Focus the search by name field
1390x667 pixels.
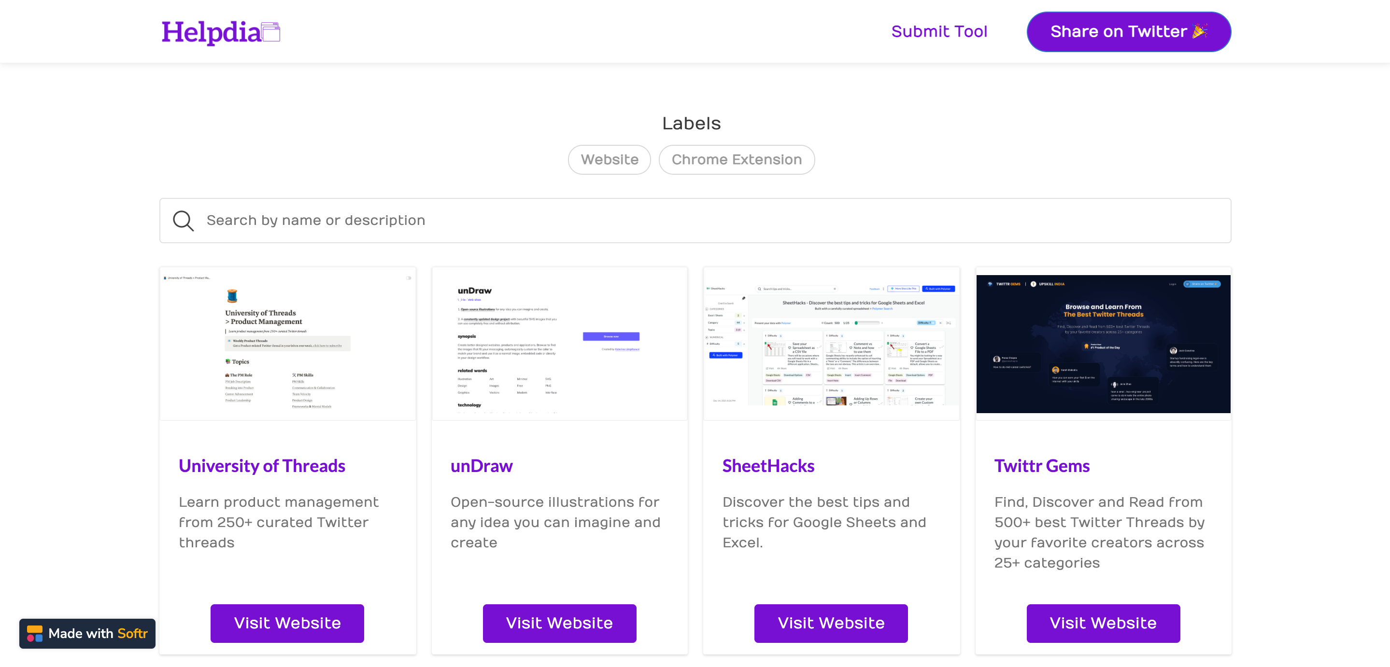[701, 221]
